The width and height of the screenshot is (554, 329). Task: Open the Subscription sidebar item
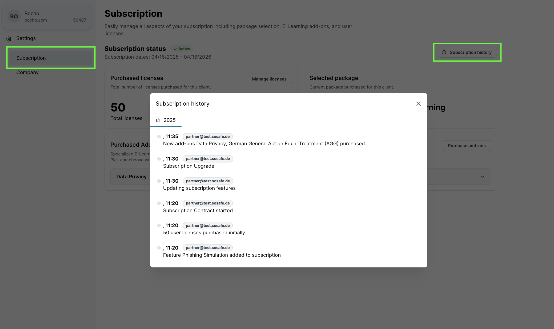pos(51,58)
